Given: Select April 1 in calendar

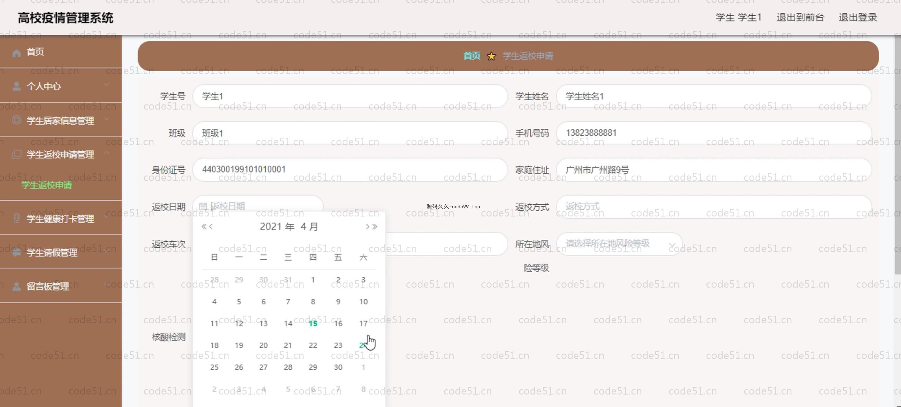Looking at the screenshot, I should point(313,280).
